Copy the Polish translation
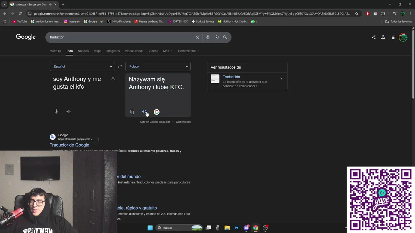This screenshot has width=415, height=233. tap(132, 112)
